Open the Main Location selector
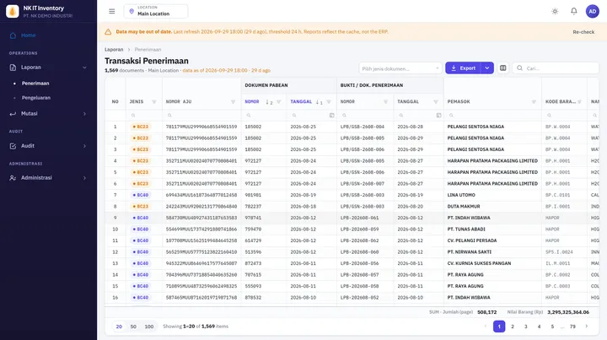 (156, 11)
